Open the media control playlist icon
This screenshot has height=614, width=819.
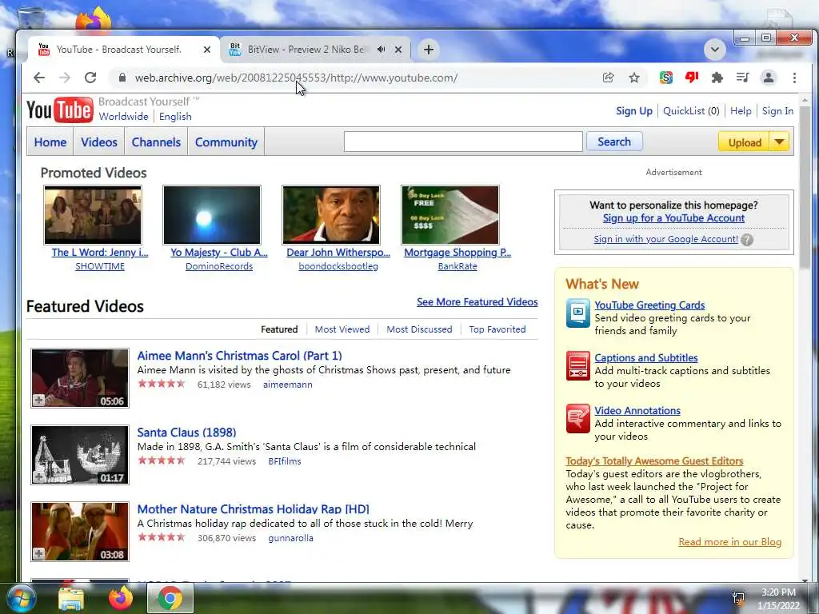tap(742, 78)
